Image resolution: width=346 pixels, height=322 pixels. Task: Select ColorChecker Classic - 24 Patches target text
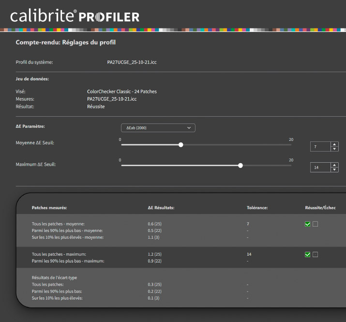pos(121,92)
